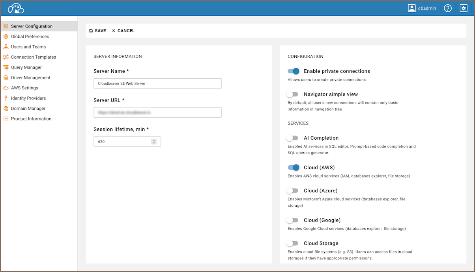Image resolution: width=475 pixels, height=272 pixels.
Task: Disable the Enable private connections toggle
Action: point(293,71)
